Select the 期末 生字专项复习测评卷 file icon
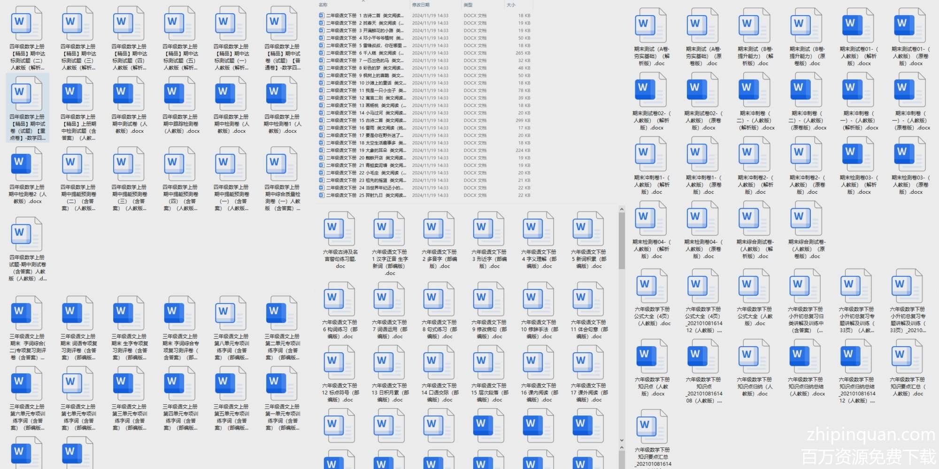 coord(129,313)
